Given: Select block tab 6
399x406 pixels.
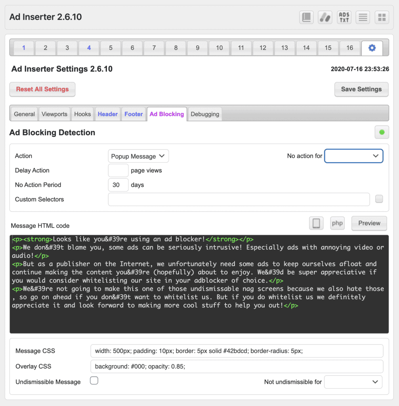Looking at the screenshot, I should point(132,48).
